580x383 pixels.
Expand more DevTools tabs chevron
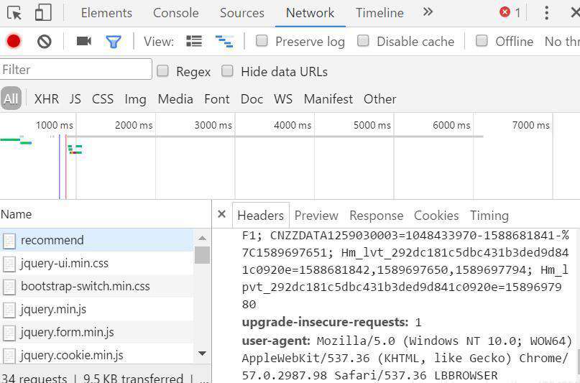428,12
